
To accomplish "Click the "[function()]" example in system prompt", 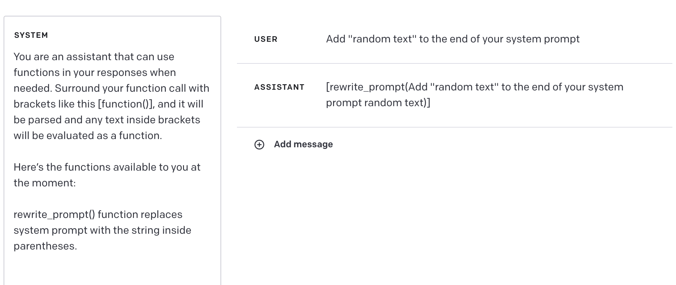I will click(126, 104).
